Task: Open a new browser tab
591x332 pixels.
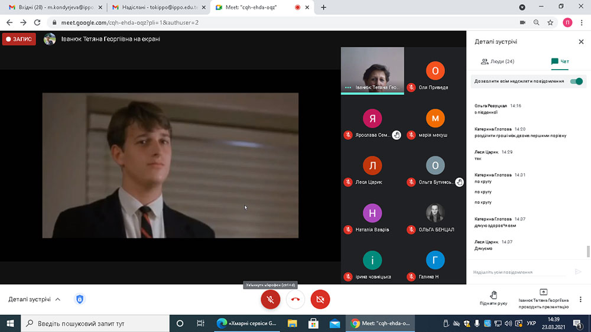Action: coord(323,7)
